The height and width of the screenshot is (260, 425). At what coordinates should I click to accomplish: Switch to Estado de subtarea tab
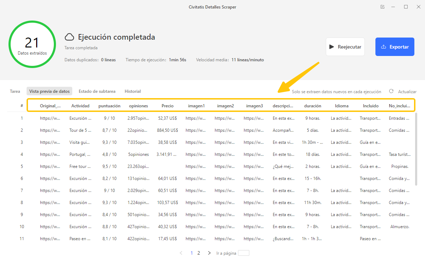[97, 91]
